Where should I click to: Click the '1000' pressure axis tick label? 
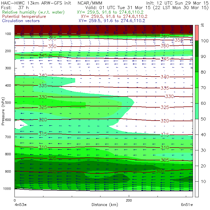(7, 188)
